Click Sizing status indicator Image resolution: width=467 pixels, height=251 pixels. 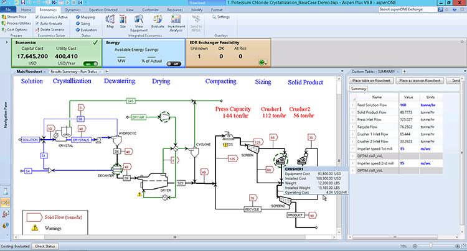pos(83,24)
